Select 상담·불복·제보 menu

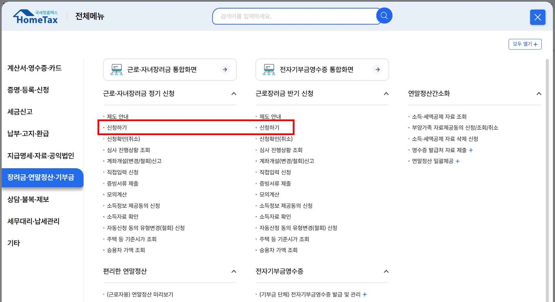pyautogui.click(x=28, y=199)
